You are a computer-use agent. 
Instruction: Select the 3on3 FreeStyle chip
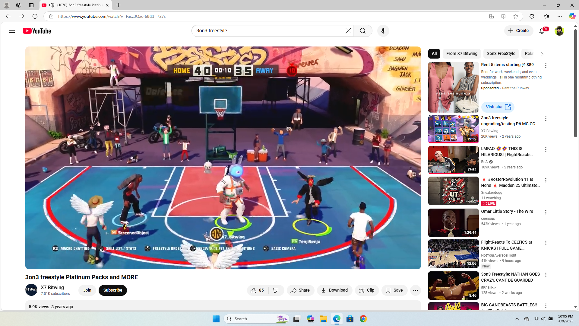(501, 54)
